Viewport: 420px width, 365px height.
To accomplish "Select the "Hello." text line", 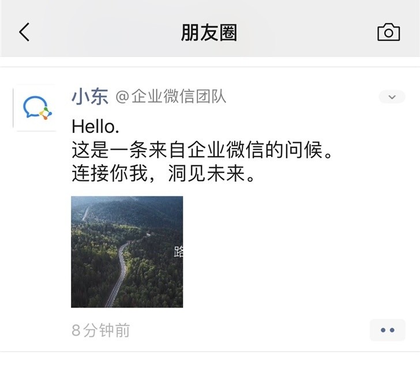I will pyautogui.click(x=95, y=127).
